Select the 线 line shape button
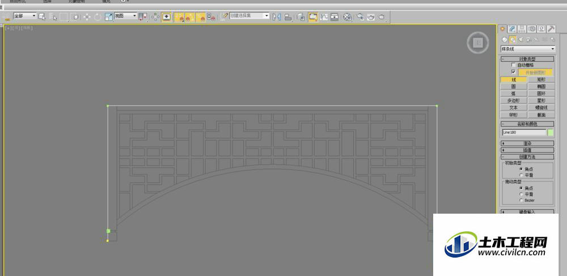The height and width of the screenshot is (276, 567). pos(514,79)
